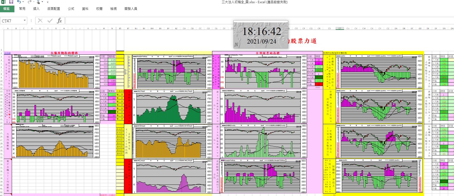Image resolution: width=454 pixels, height=196 pixels.
Task: Open the Insert Function fx dialog
Action: [x=60, y=21]
